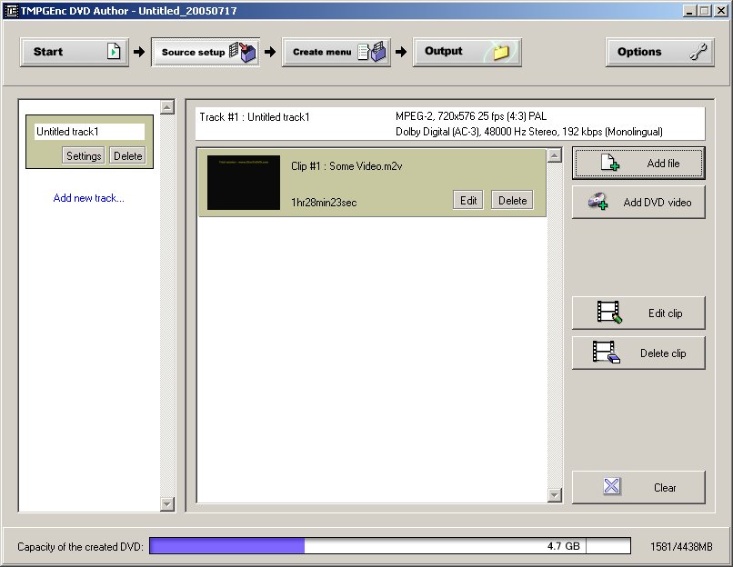The image size is (733, 567).
Task: Switch to the Output step
Action: (467, 52)
